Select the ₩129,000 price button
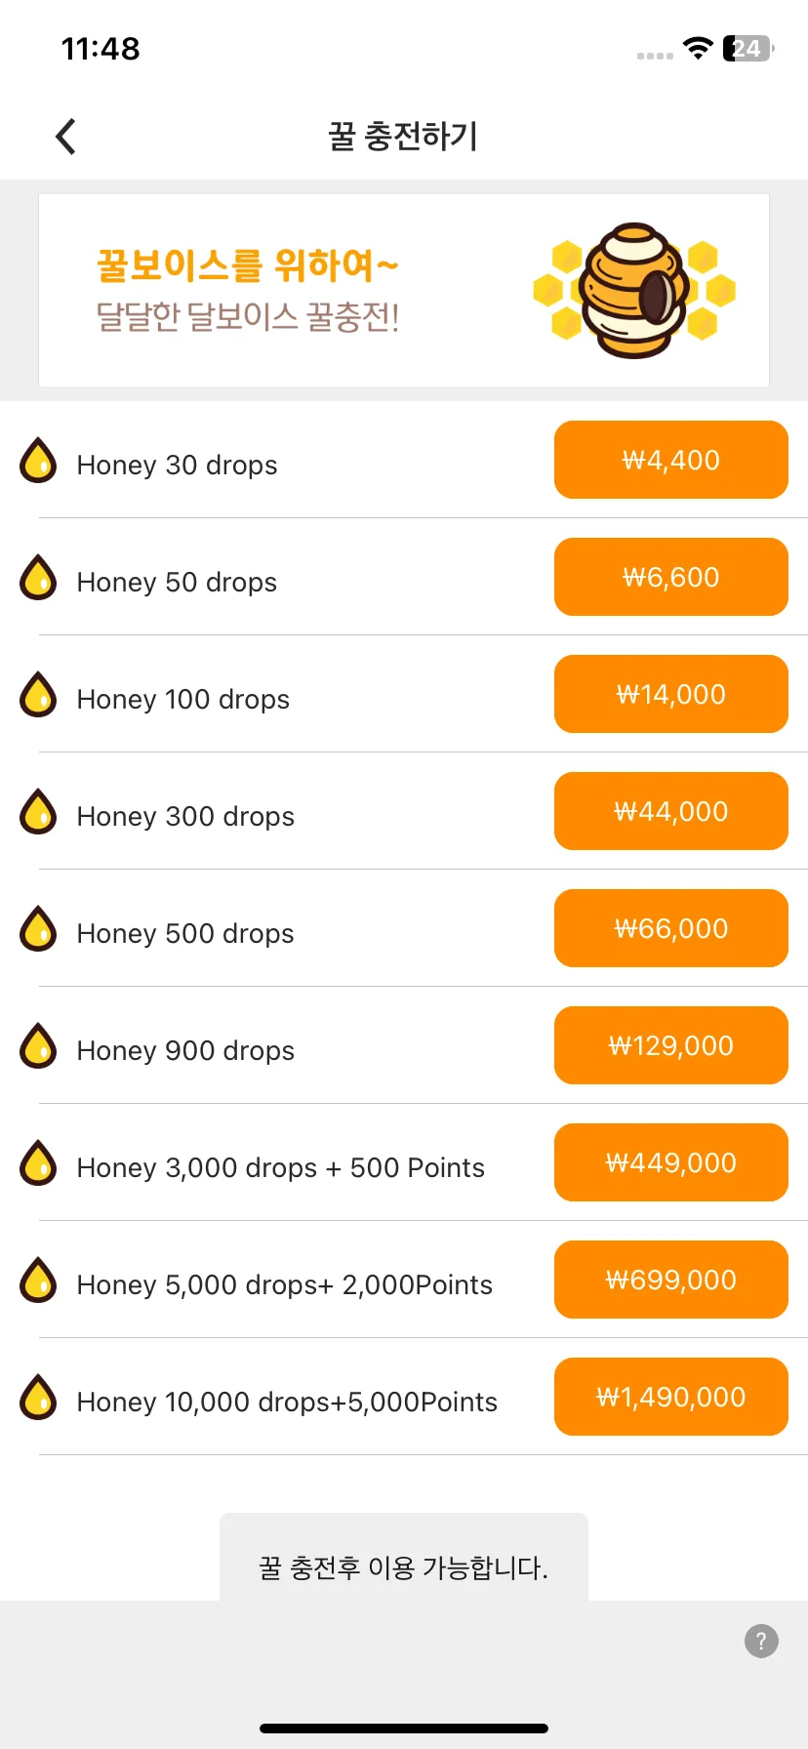Screen dimensions: 808x1749 point(671,1045)
